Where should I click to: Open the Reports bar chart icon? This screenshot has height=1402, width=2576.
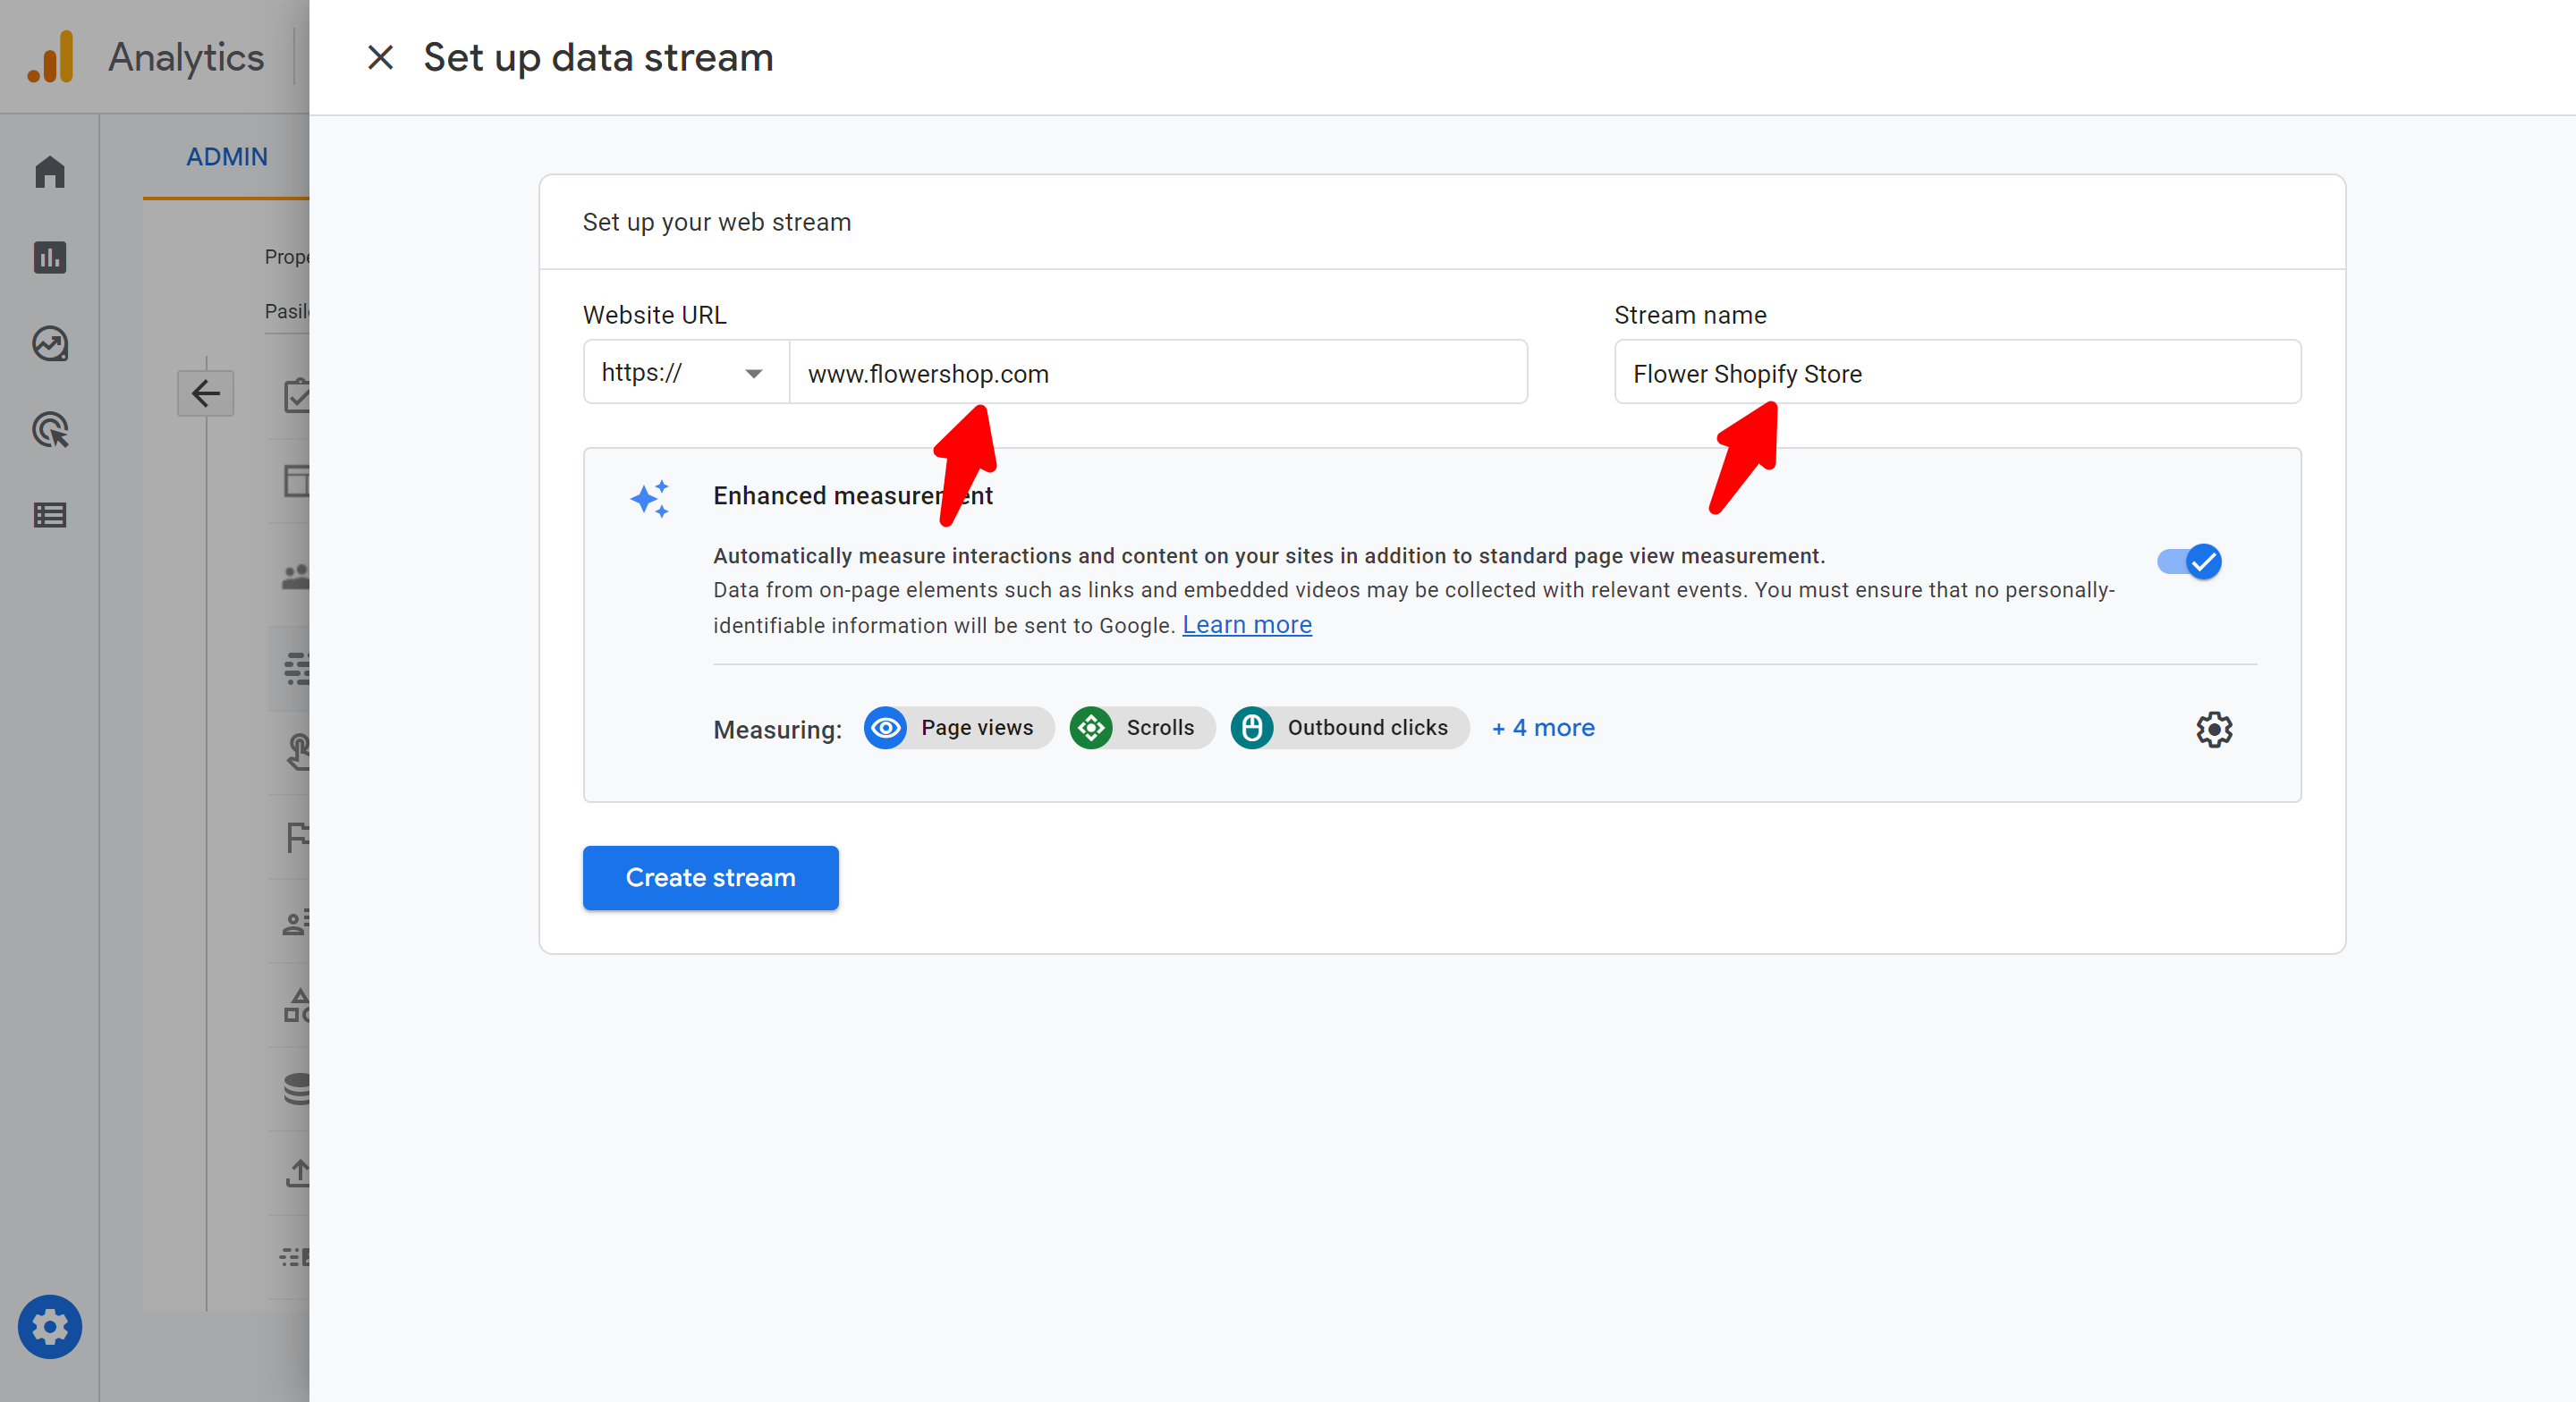pyautogui.click(x=50, y=258)
